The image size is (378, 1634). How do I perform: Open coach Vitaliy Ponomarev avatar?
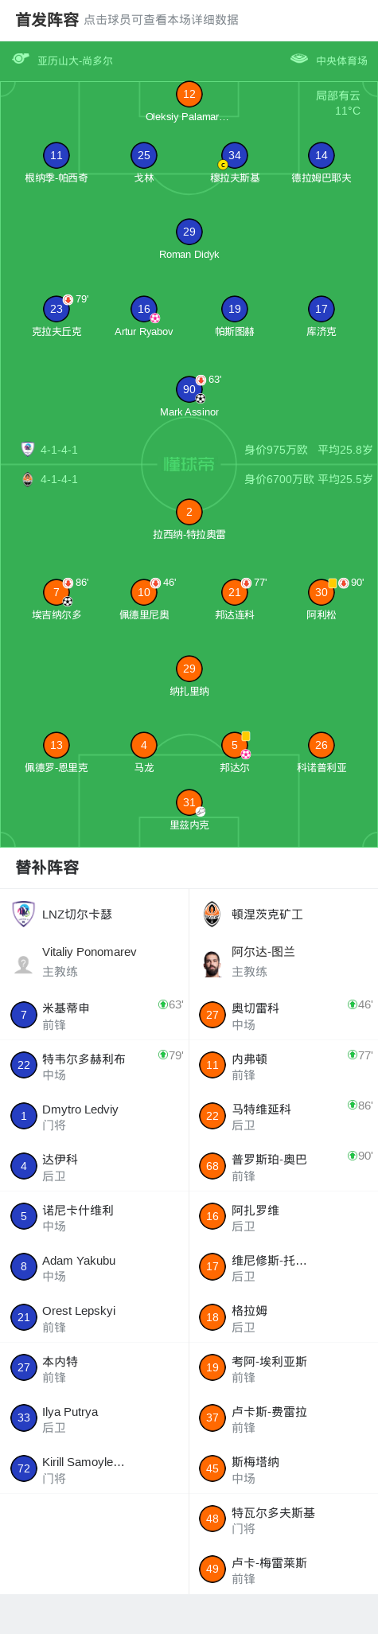(x=24, y=964)
